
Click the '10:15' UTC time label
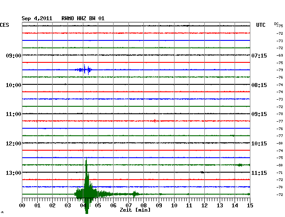pyautogui.click(x=259, y=144)
